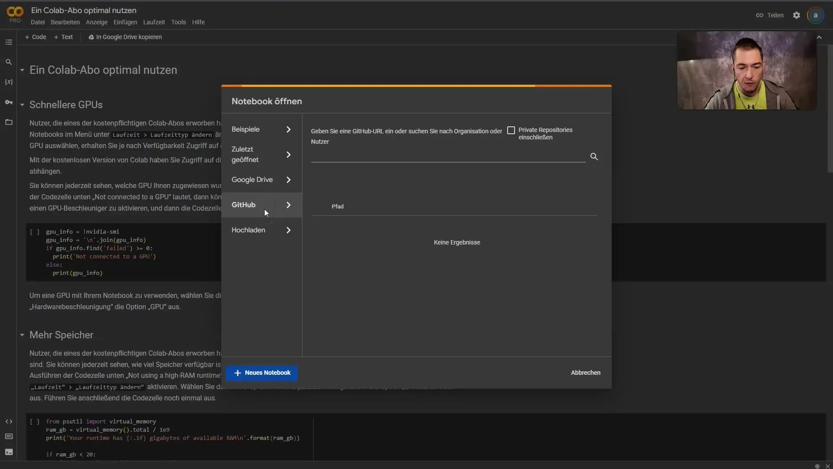Click the vertical scrollbar on the right
The width and height of the screenshot is (833, 469).
coord(830,109)
